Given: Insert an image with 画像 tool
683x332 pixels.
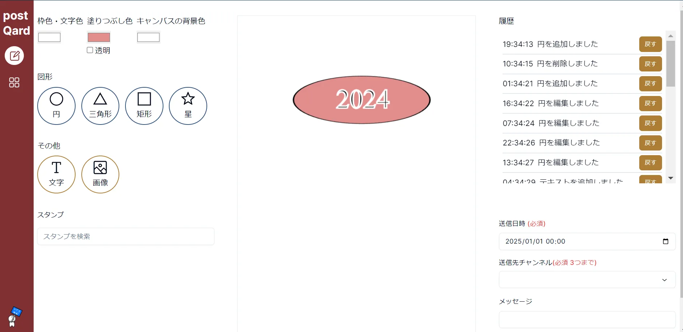Looking at the screenshot, I should (x=100, y=174).
